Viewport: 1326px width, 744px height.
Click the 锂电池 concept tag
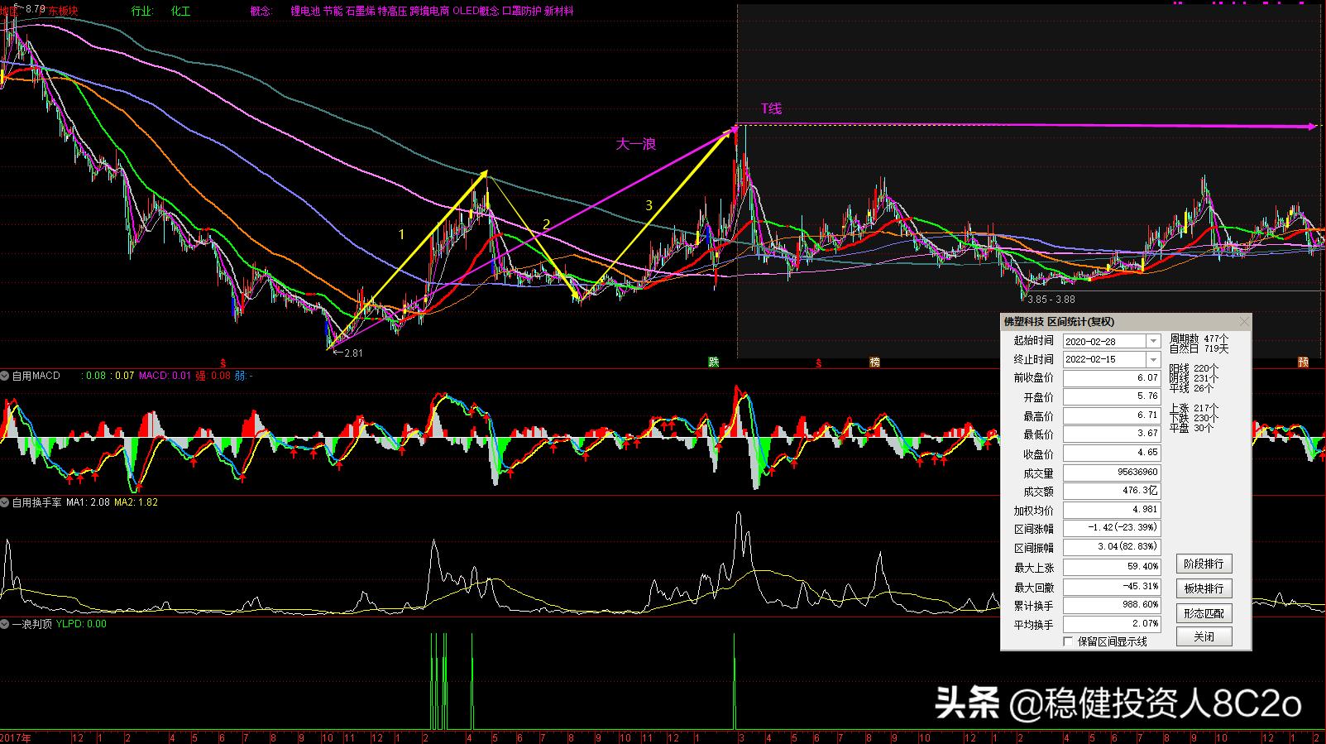tap(305, 12)
